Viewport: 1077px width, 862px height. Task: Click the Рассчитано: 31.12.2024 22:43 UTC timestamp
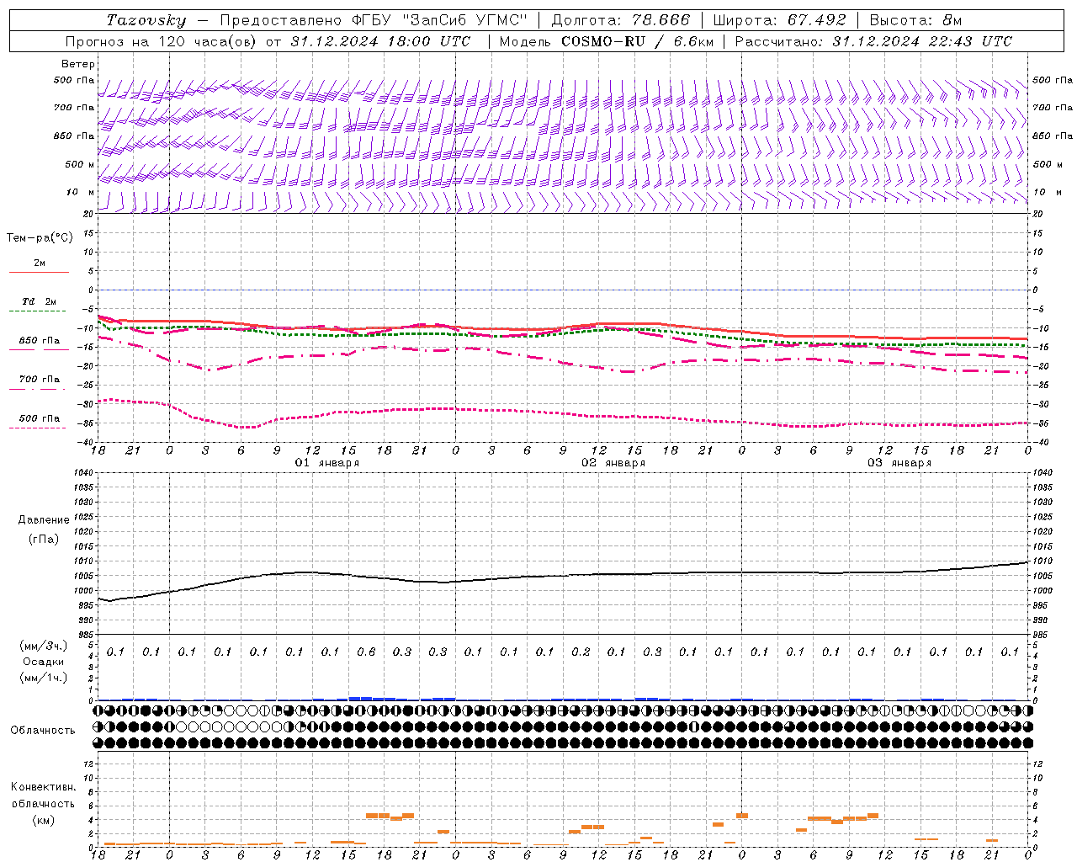[x=873, y=41]
